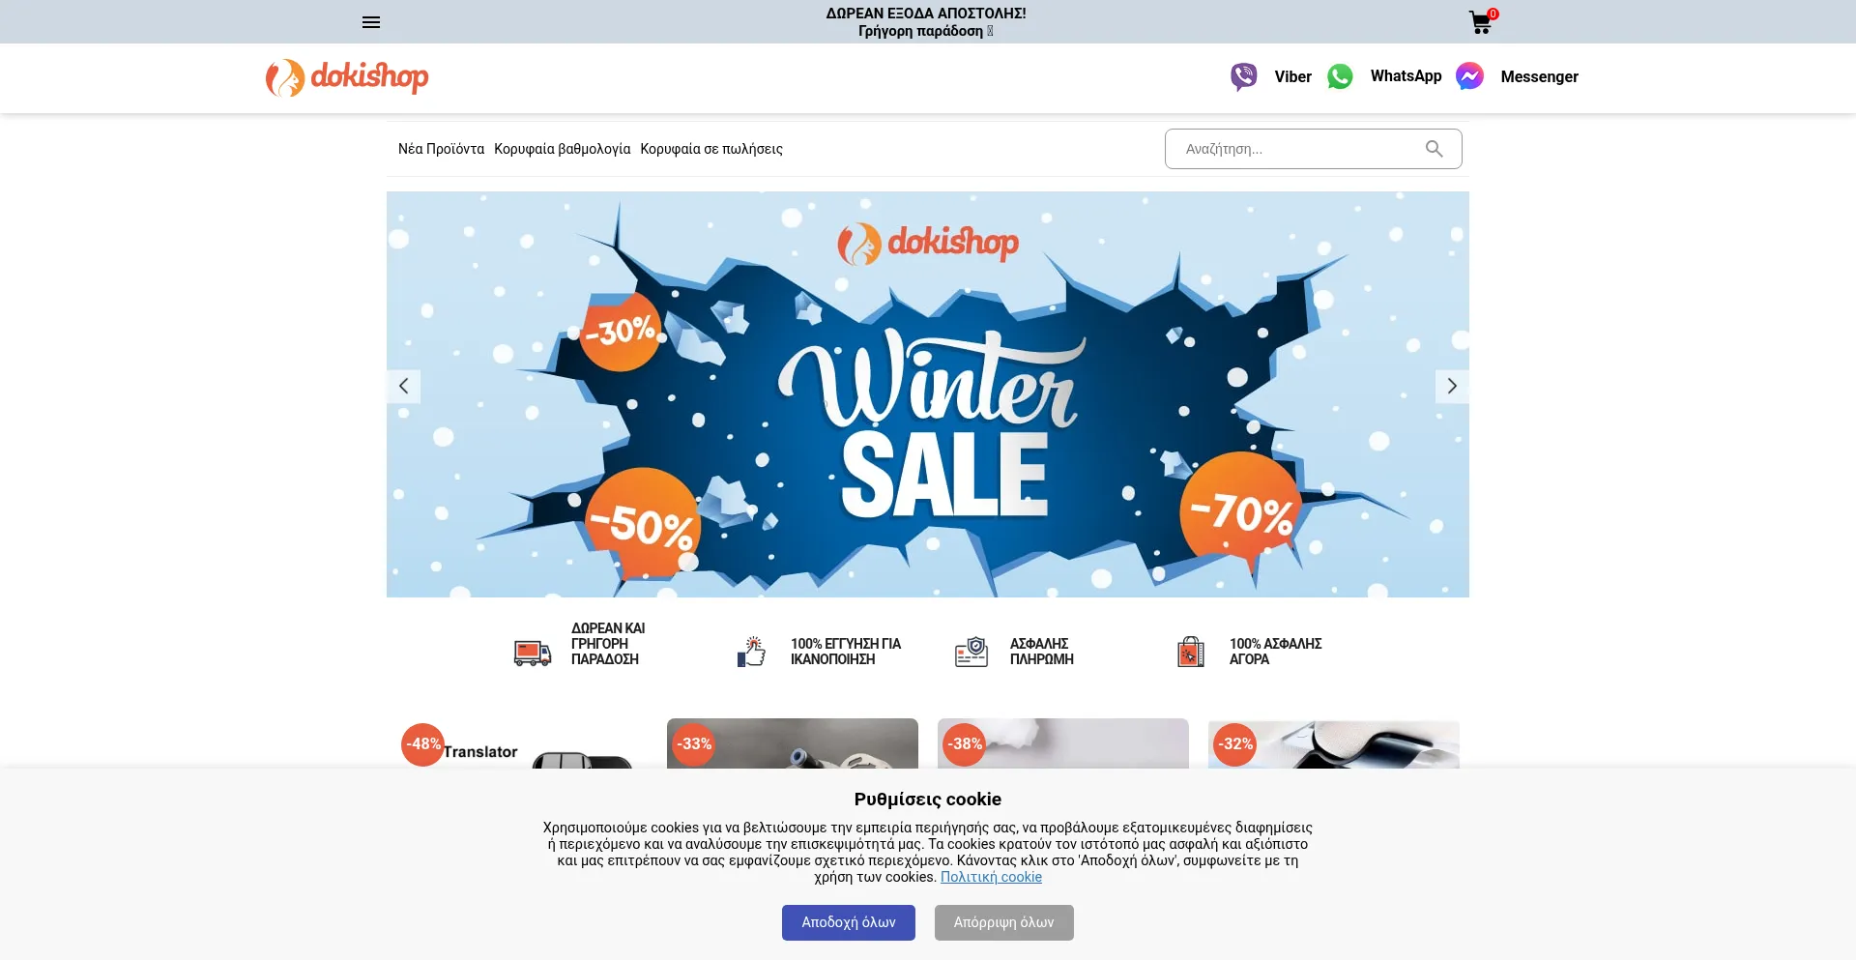This screenshot has height=960, width=1856.
Task: Open Κορυφαία βαθμολογία menu item
Action: click(562, 149)
